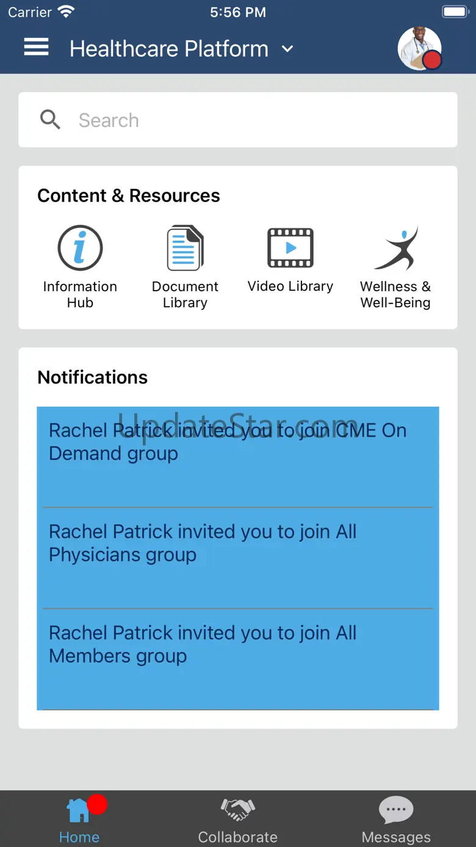
Task: Switch to the Messages tab
Action: coord(396,819)
